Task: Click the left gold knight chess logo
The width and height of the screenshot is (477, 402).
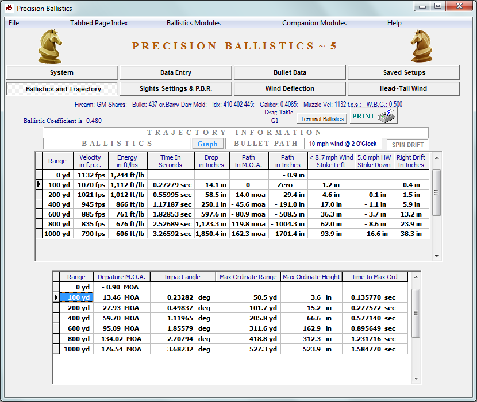Action: 50,46
